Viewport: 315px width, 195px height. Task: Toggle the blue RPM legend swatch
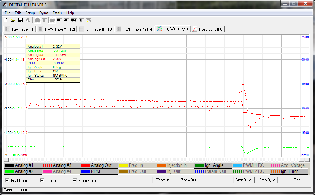(x=87, y=171)
